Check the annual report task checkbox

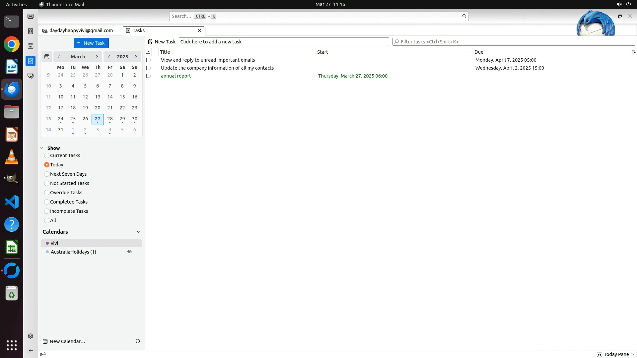[x=148, y=76]
